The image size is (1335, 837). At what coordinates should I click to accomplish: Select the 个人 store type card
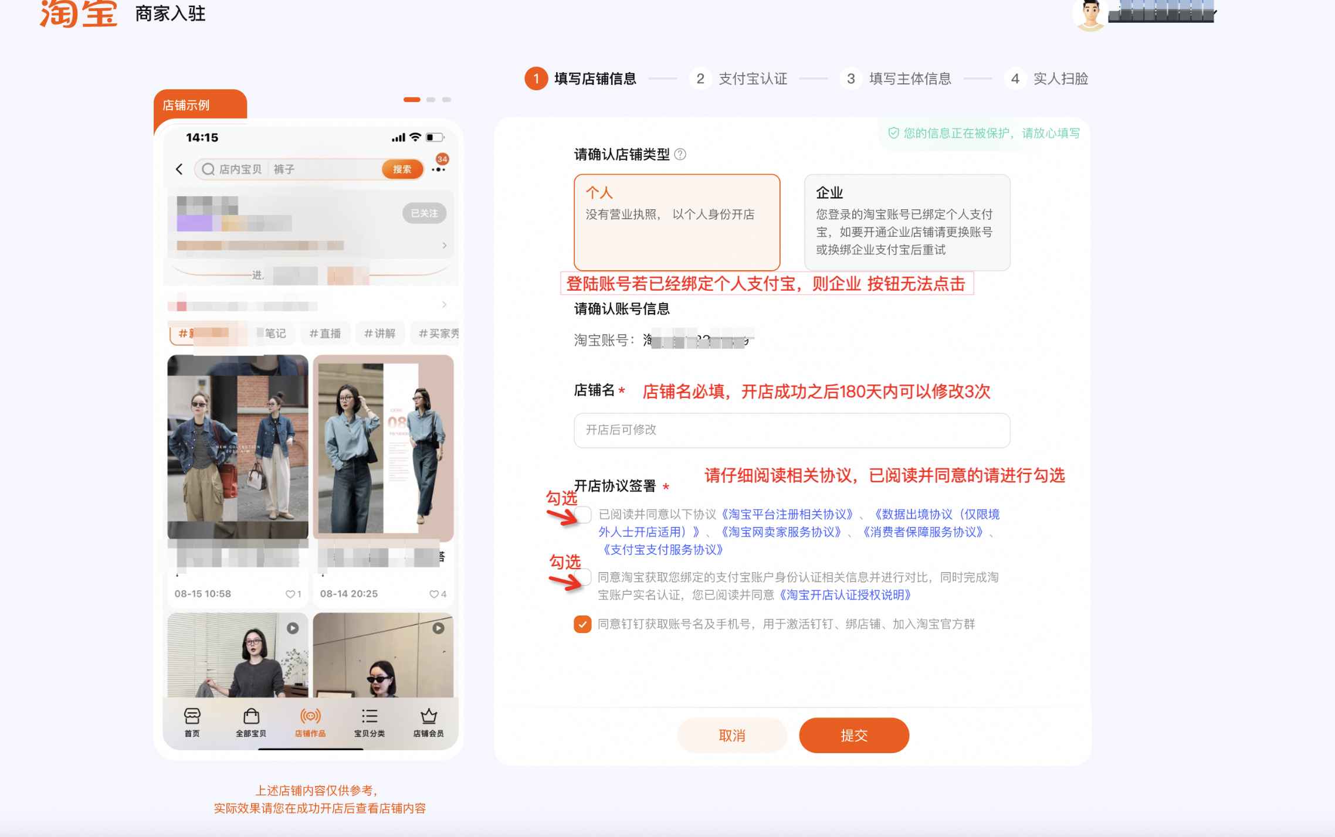tap(677, 222)
